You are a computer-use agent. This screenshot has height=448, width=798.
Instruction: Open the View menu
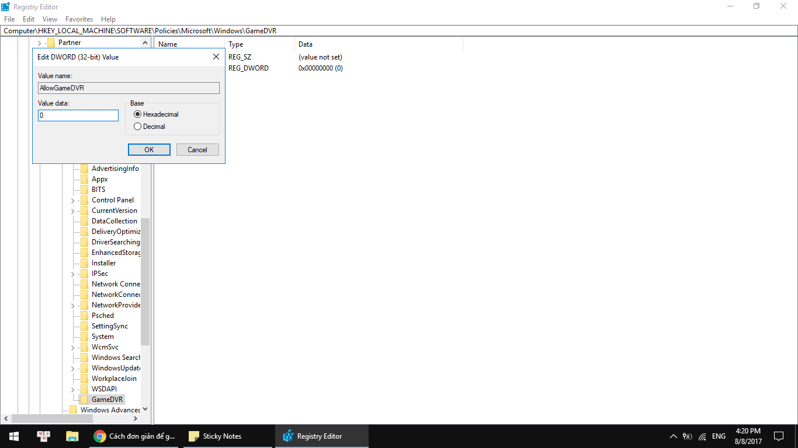point(50,19)
